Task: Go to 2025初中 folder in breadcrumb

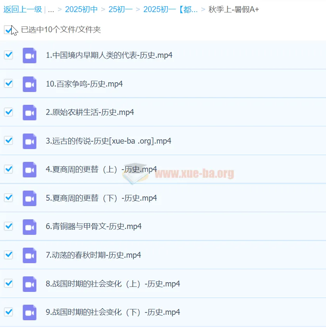Action: click(x=81, y=9)
